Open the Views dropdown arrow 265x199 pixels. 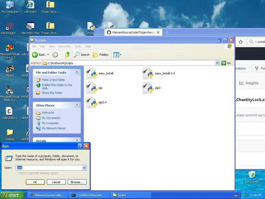pyautogui.click(x=121, y=55)
